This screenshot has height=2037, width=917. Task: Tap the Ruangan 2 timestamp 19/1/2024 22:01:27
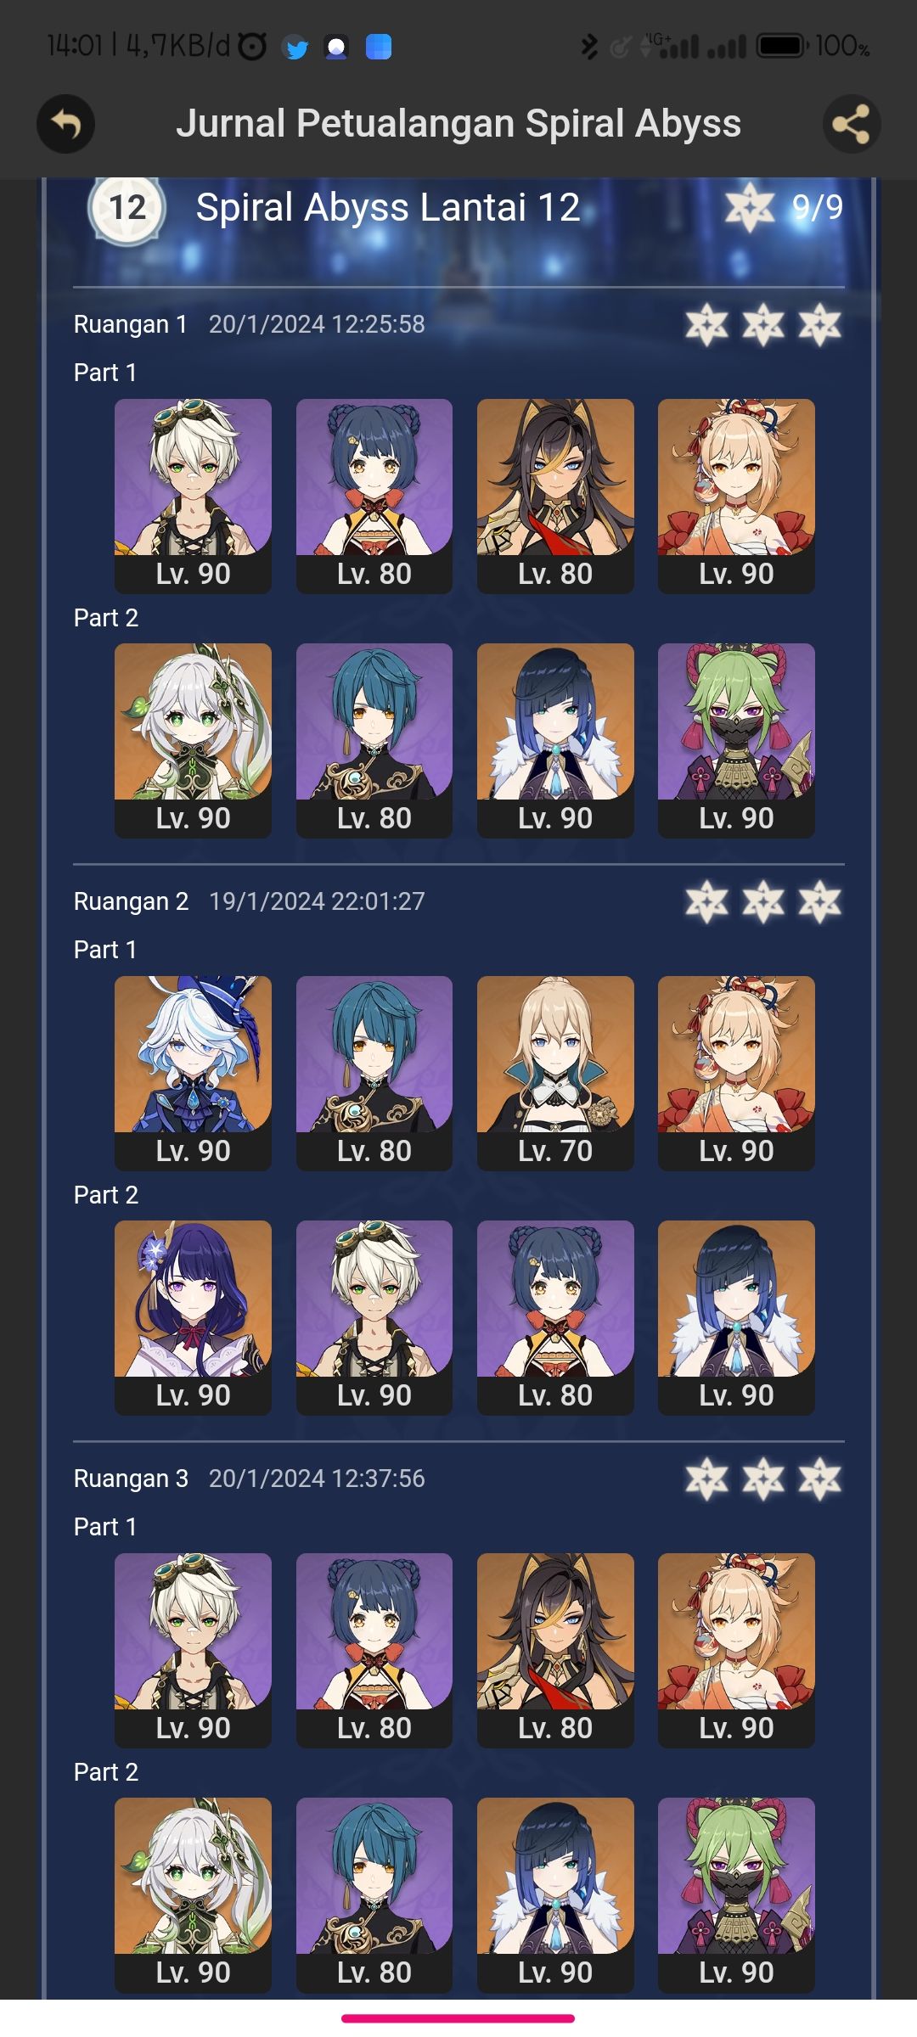pyautogui.click(x=317, y=901)
